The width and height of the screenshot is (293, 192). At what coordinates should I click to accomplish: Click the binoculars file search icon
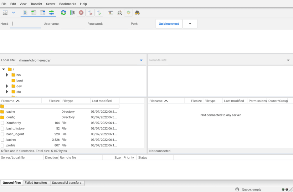pos(137,13)
